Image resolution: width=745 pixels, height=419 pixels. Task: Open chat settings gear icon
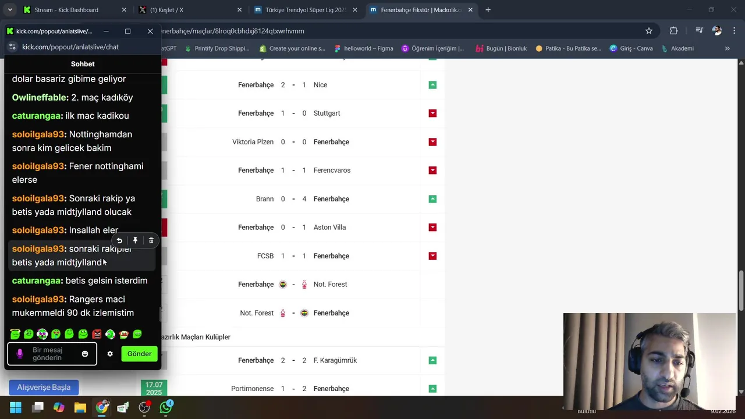110,354
